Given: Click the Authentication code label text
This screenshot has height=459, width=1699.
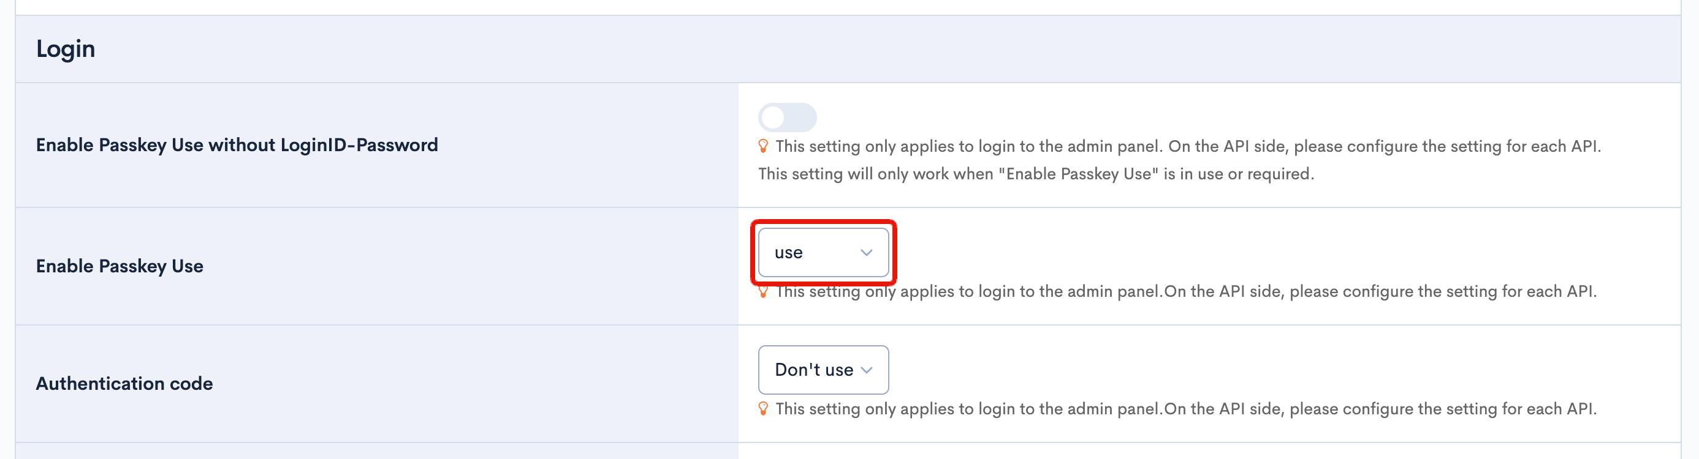Looking at the screenshot, I should (x=124, y=383).
